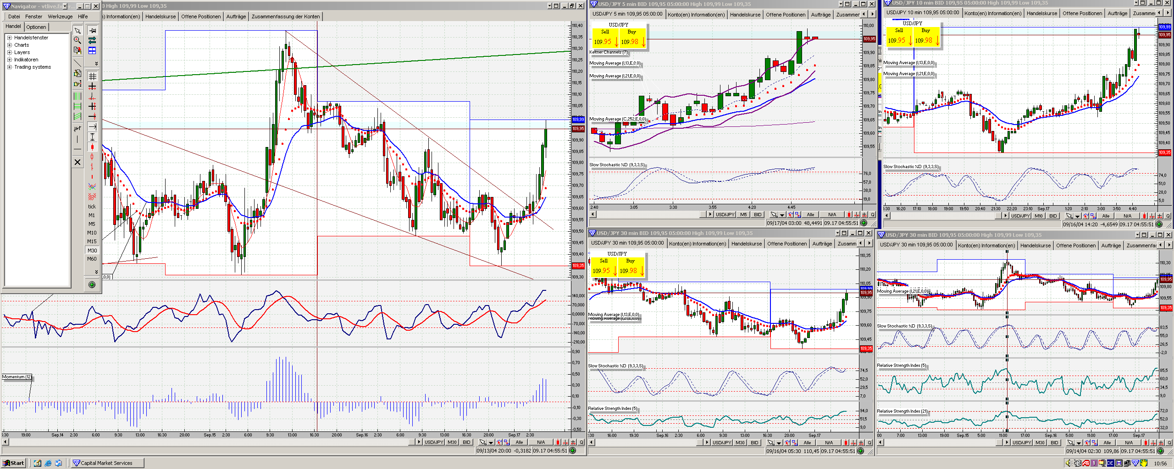Expand the Trading systems tree node
1174x469 pixels.
9,67
